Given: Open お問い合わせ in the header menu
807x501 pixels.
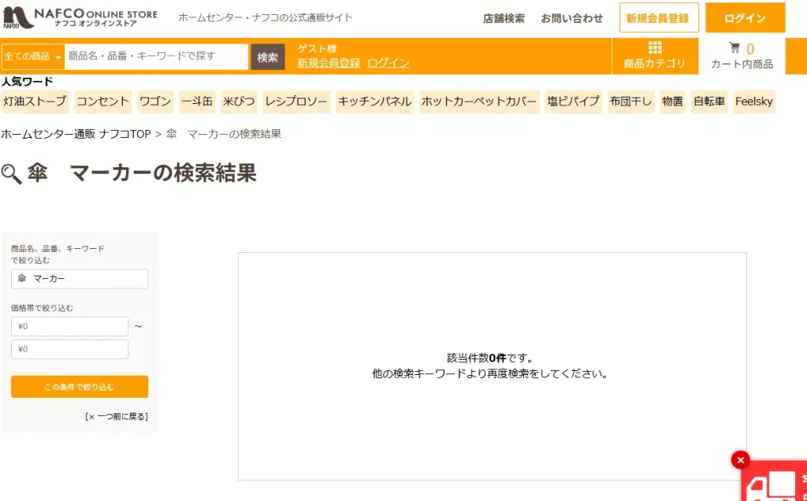Looking at the screenshot, I should tap(571, 17).
